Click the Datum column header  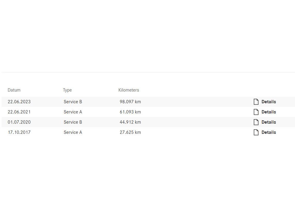14,90
